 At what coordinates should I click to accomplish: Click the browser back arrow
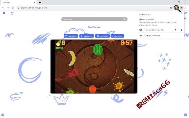3,8
